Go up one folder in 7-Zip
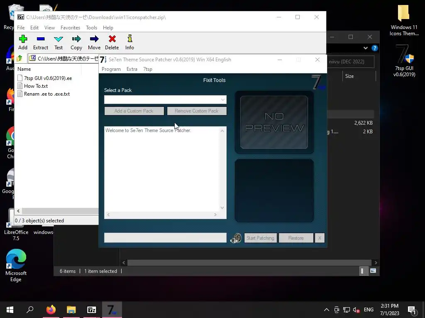425x318 pixels. pyautogui.click(x=20, y=58)
